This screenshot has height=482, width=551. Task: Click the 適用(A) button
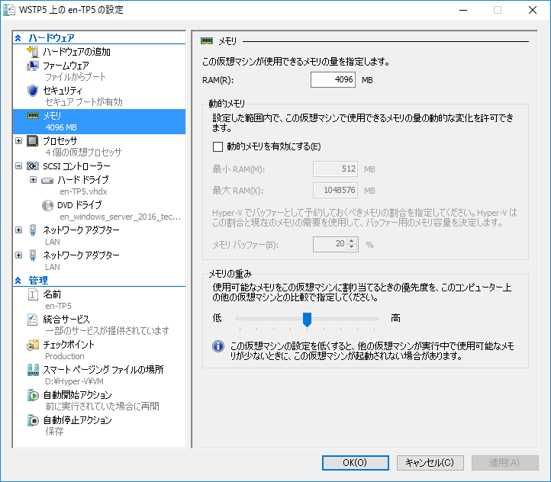pyautogui.click(x=505, y=463)
